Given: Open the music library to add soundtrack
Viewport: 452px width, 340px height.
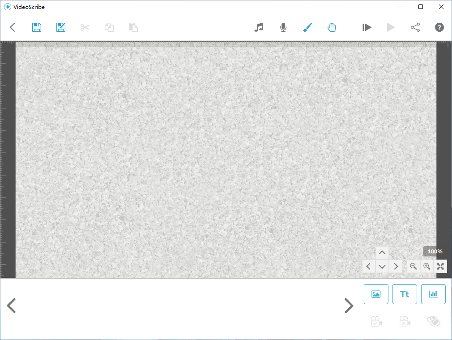Looking at the screenshot, I should pos(259,27).
